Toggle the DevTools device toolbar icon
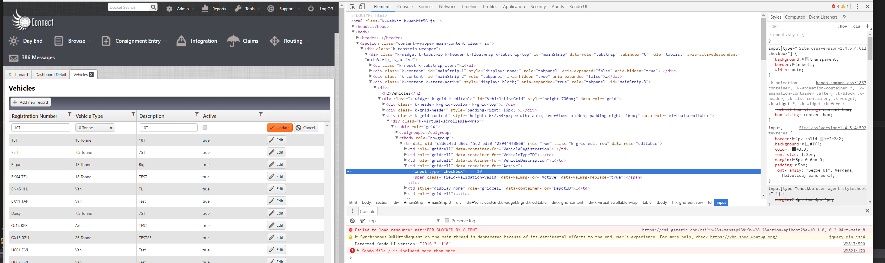Viewport: 885px width, 263px height. pos(362,6)
